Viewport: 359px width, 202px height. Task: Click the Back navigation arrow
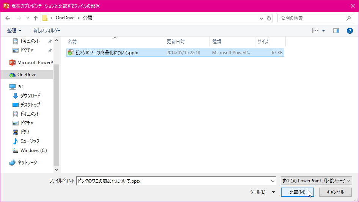(8, 18)
